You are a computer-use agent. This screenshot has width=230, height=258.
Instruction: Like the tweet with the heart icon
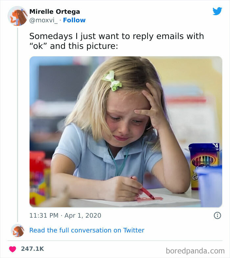point(12,249)
